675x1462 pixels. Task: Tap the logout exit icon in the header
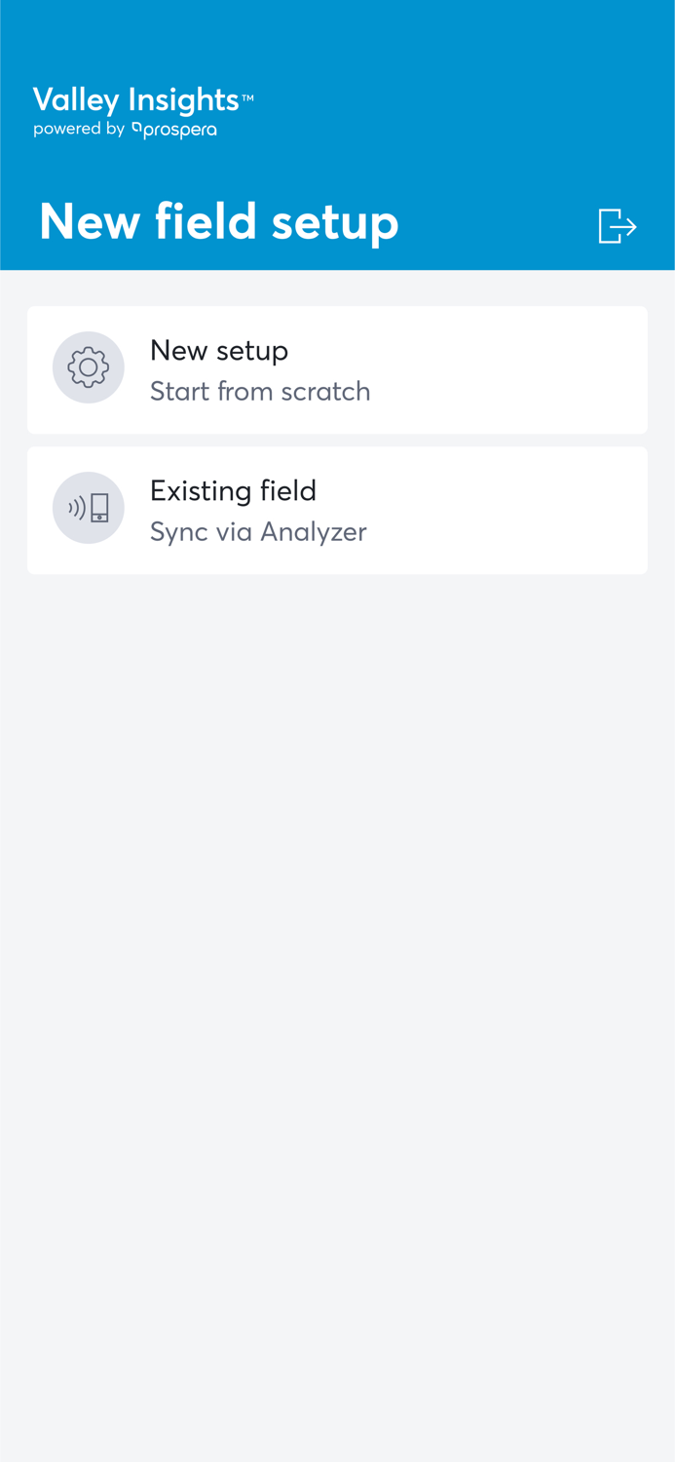[618, 226]
